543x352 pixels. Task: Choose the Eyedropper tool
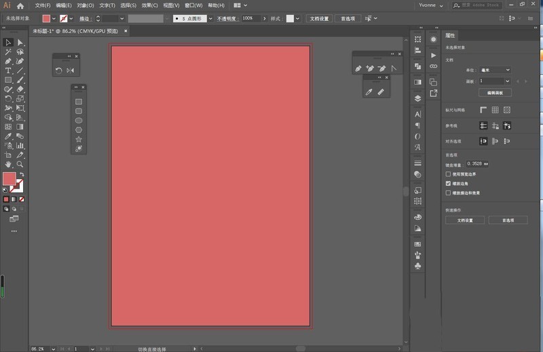tap(7, 136)
